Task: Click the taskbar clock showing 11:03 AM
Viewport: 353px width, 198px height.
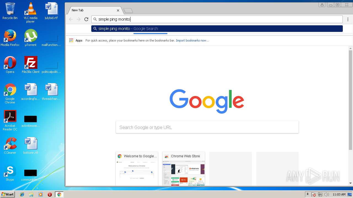Action: 339,194
